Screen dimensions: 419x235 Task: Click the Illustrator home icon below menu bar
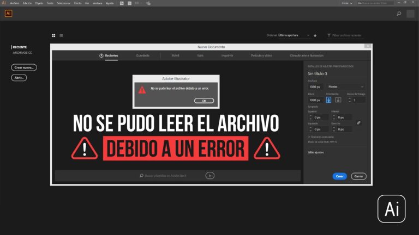click(9, 13)
